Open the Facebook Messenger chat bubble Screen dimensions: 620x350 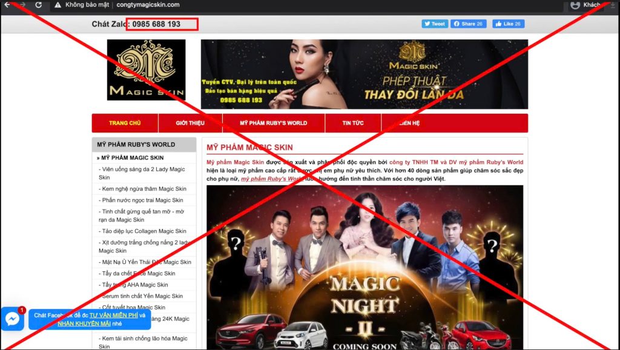(x=12, y=319)
